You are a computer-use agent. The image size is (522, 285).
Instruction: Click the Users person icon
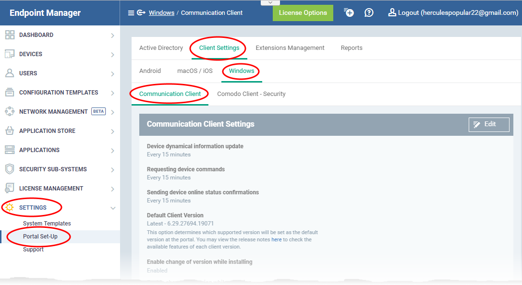[10, 73]
